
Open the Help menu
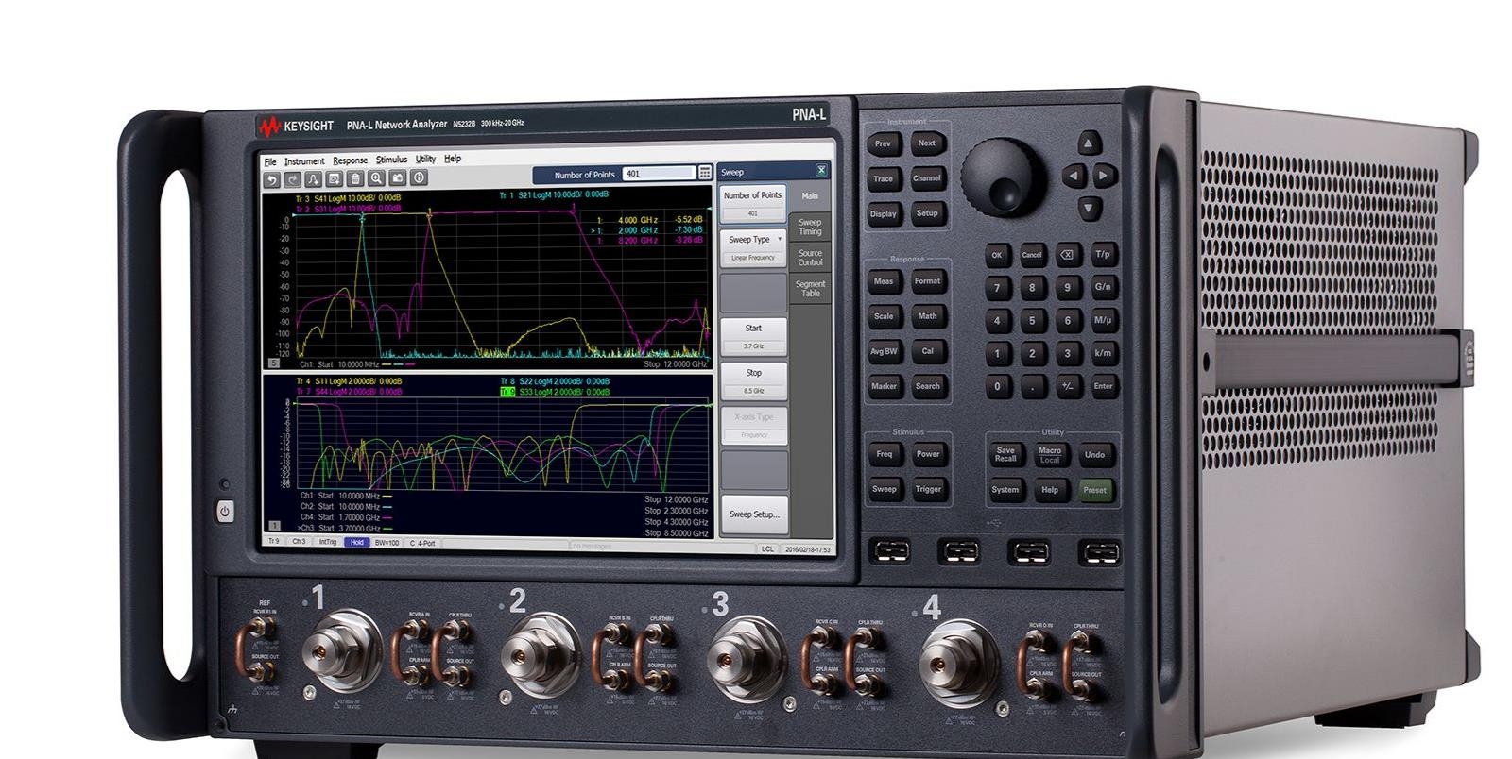click(453, 159)
